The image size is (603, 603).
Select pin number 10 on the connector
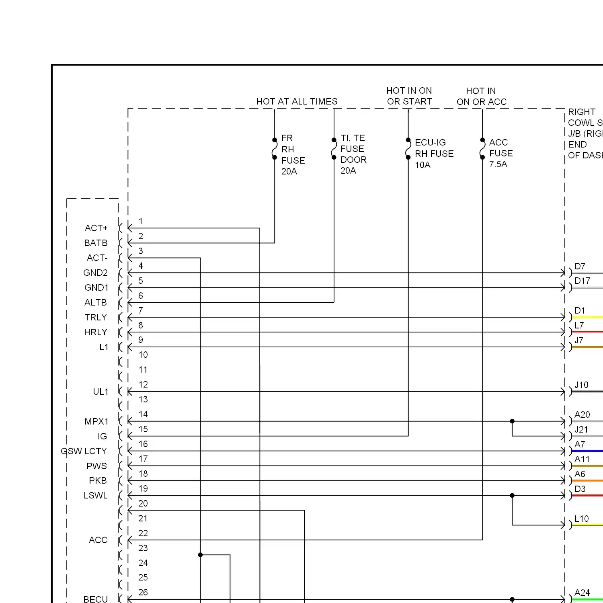point(143,355)
